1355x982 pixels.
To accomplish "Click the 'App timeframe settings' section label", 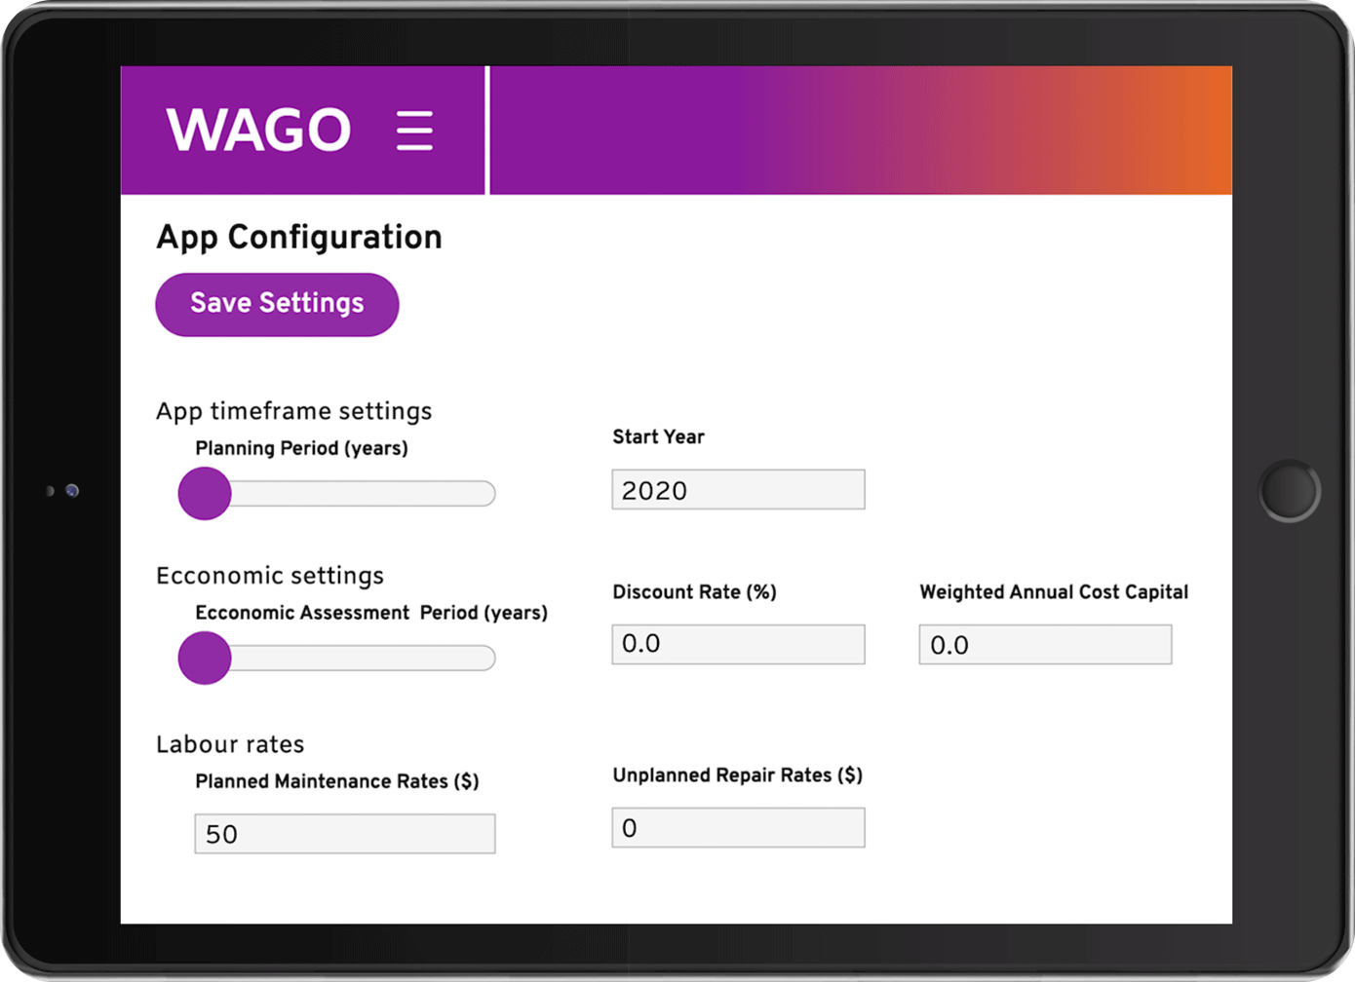I will pos(293,411).
